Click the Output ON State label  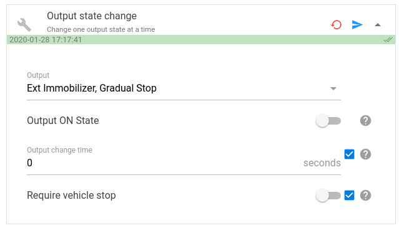click(x=63, y=121)
